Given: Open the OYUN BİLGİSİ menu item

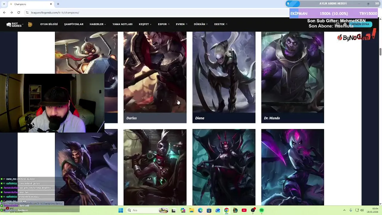Looking at the screenshot, I should coord(49,24).
